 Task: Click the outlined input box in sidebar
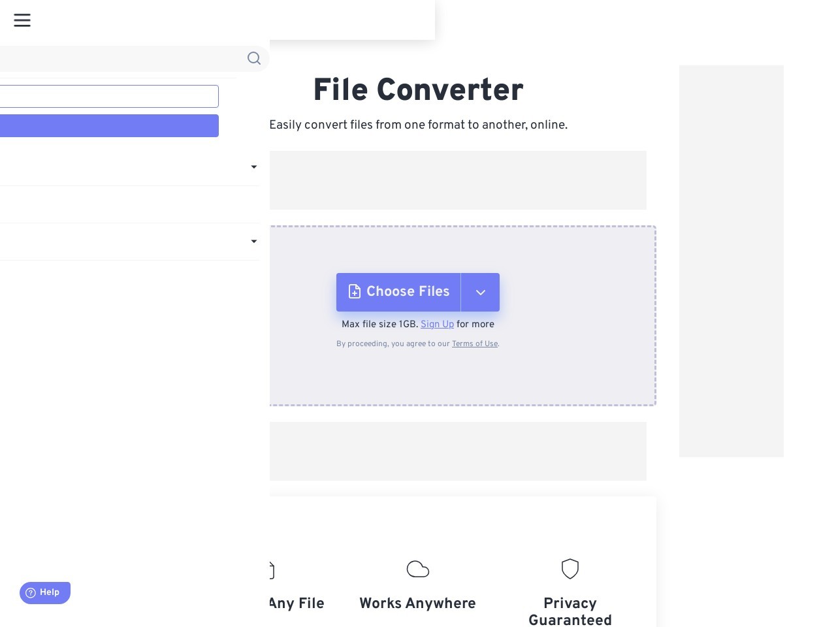coord(109,96)
